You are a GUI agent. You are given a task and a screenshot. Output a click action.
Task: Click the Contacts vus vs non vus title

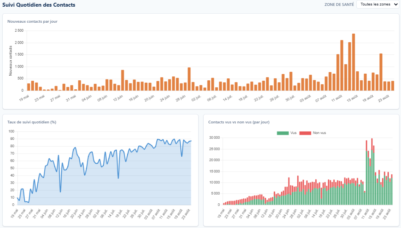click(x=239, y=122)
